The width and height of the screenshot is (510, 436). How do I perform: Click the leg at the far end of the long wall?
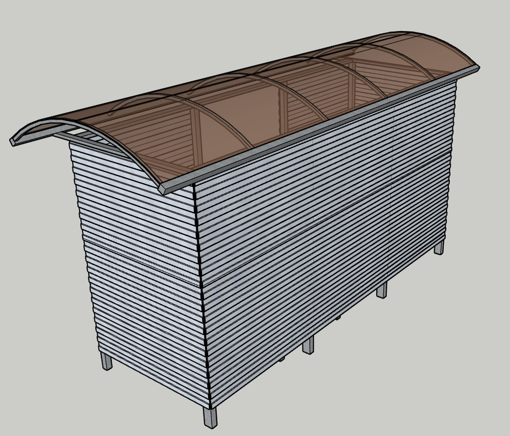(439, 248)
